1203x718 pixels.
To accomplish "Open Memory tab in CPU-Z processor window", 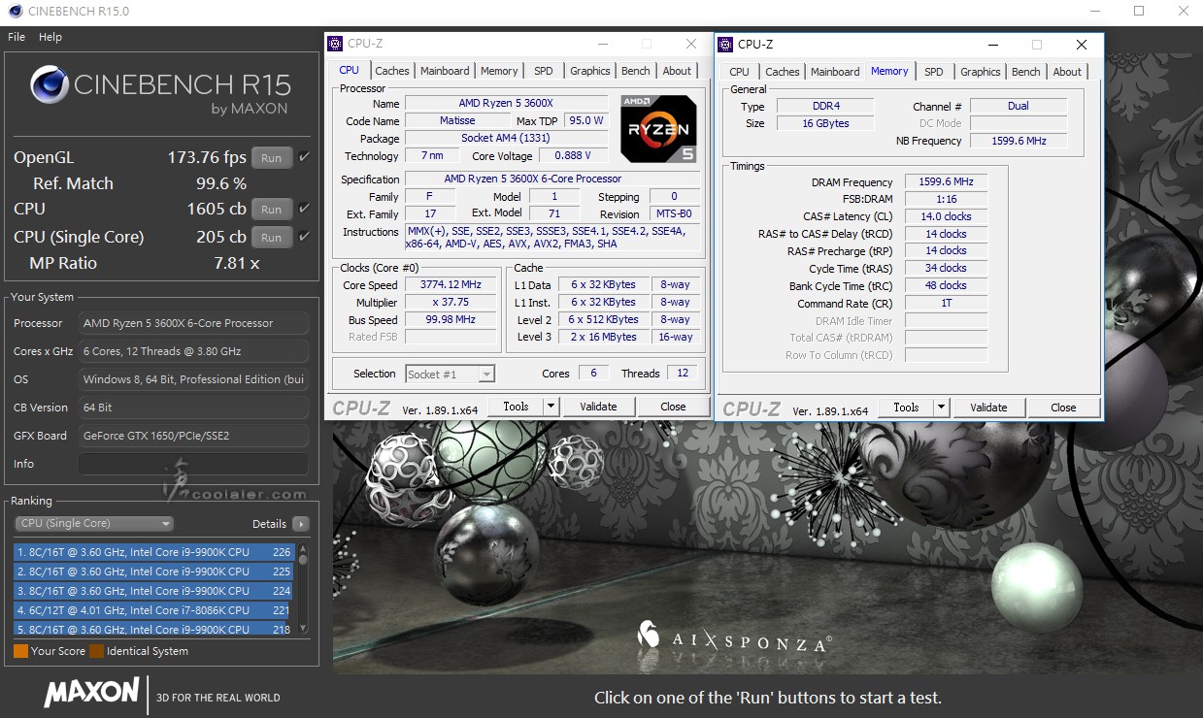I will (499, 71).
